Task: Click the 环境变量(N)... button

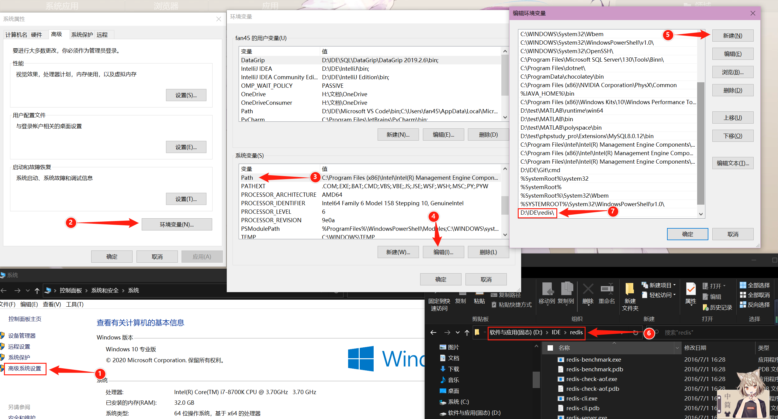Action: tap(177, 224)
